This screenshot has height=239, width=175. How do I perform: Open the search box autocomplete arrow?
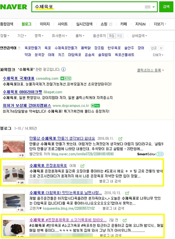pyautogui.click(x=154, y=7)
